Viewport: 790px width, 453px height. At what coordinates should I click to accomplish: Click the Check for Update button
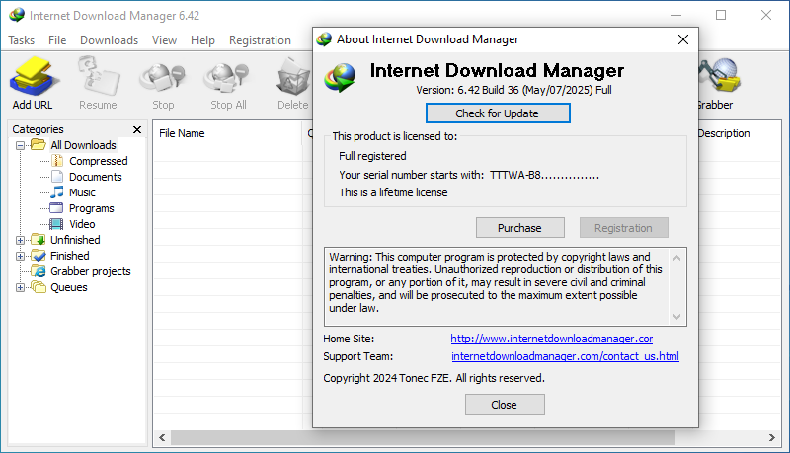(498, 113)
